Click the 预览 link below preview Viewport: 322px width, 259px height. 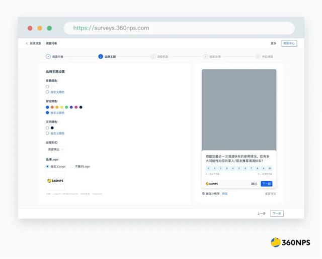click(225, 193)
